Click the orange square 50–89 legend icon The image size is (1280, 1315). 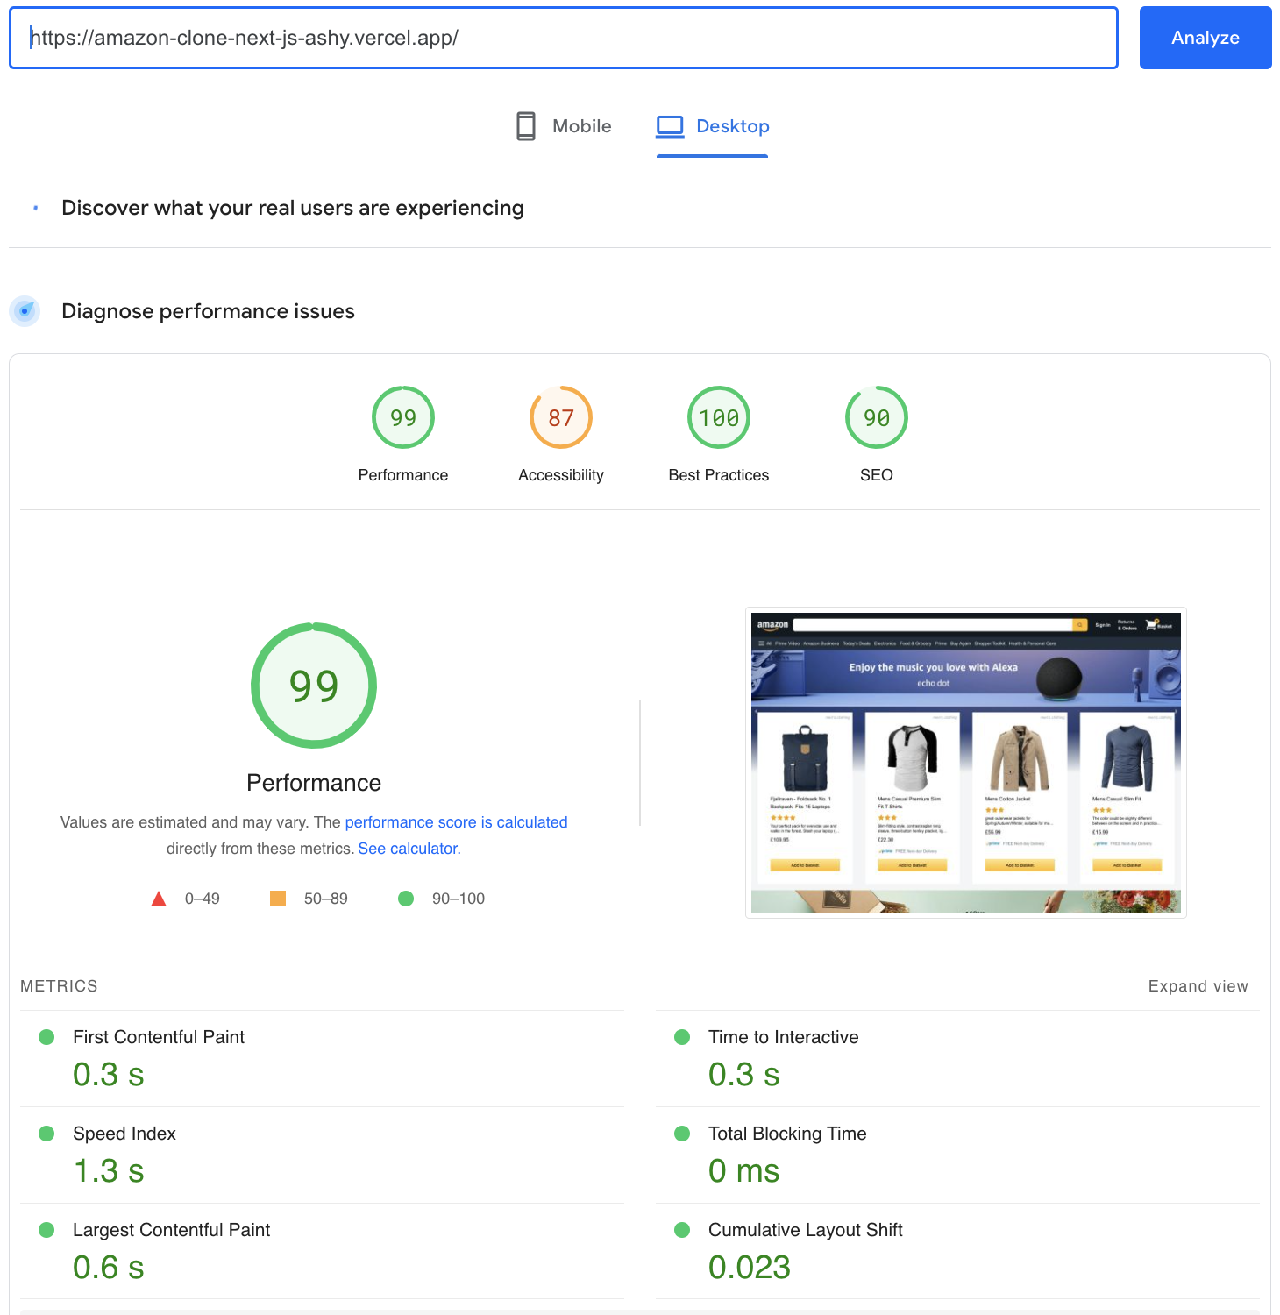[x=278, y=899]
